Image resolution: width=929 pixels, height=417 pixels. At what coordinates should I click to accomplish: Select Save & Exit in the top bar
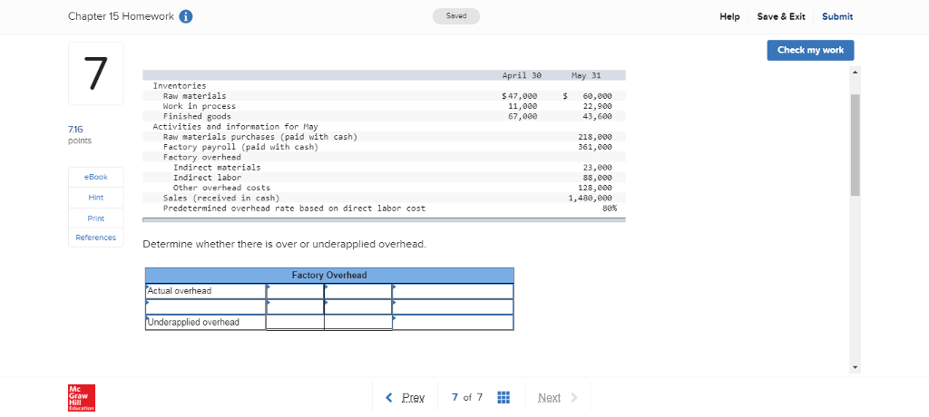click(x=781, y=16)
